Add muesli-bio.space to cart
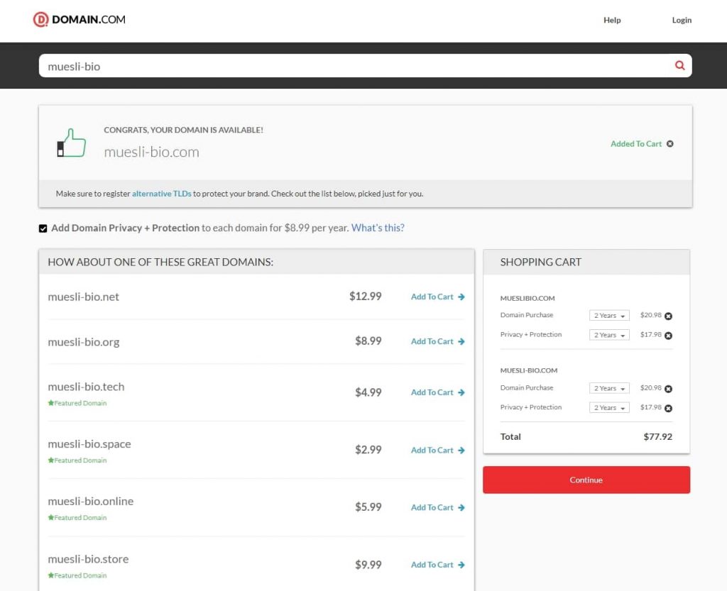The height and width of the screenshot is (591, 727). click(x=437, y=451)
